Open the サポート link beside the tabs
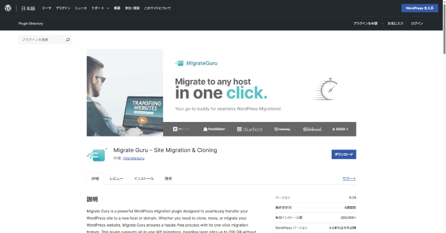This screenshot has width=446, height=233. 349,179
